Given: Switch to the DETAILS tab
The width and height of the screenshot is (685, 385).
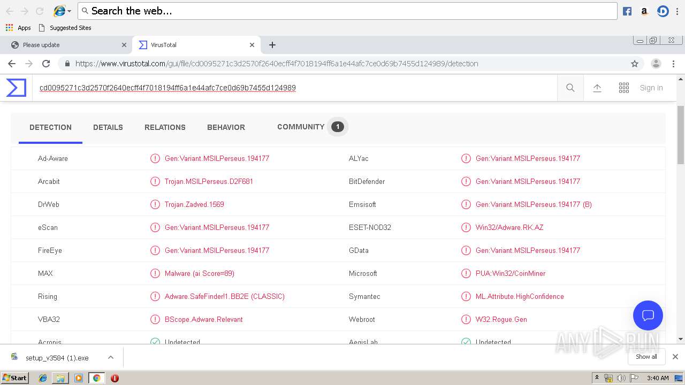Looking at the screenshot, I should (108, 127).
